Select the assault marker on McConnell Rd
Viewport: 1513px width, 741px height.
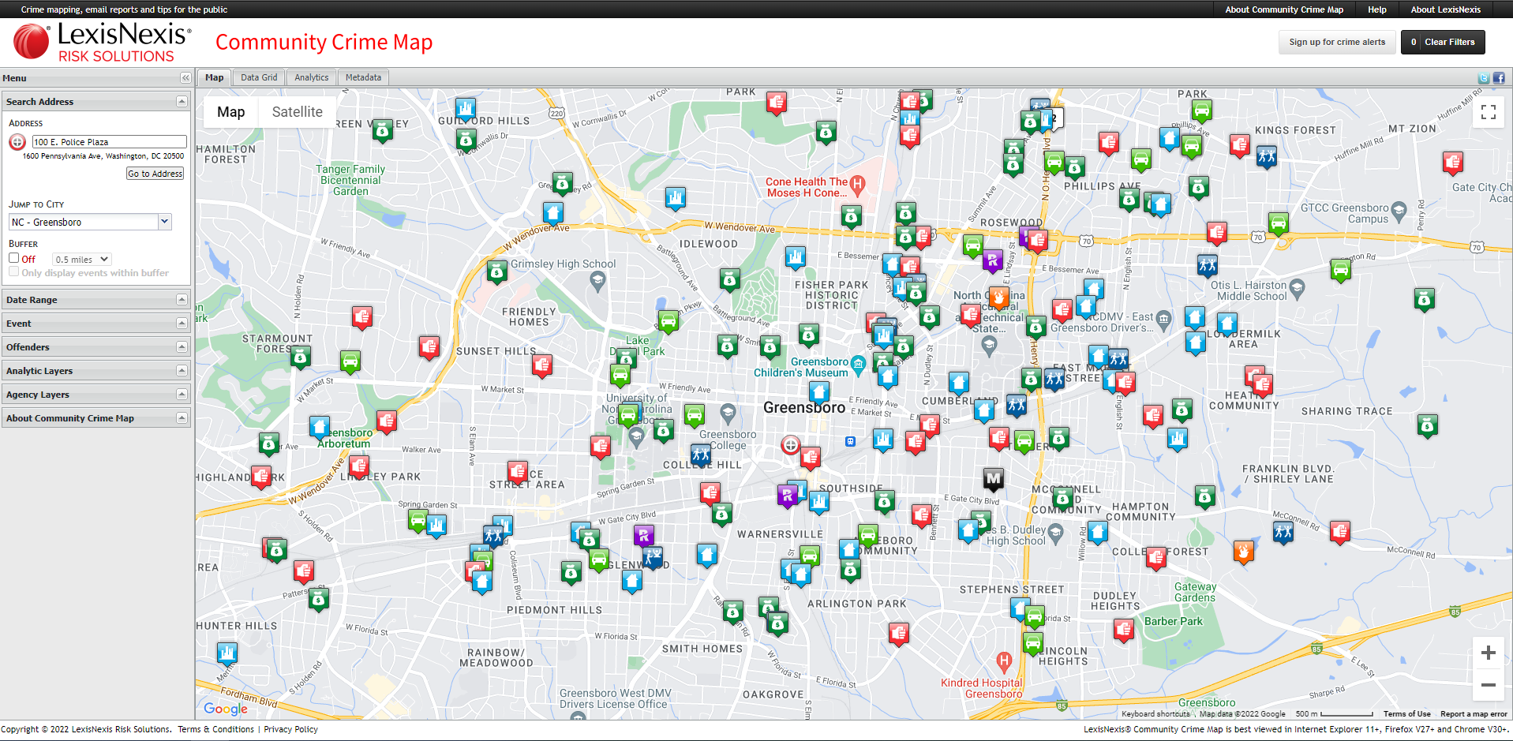pyautogui.click(x=1283, y=532)
